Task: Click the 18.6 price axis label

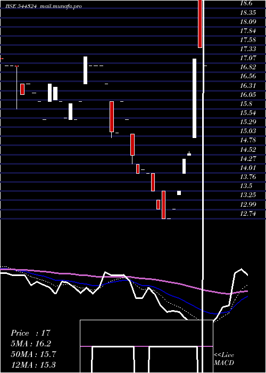Action: click(246, 3)
